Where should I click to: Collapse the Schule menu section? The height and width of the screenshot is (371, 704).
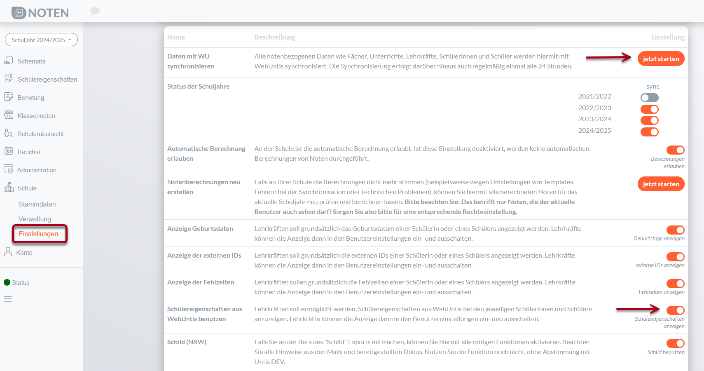[27, 188]
